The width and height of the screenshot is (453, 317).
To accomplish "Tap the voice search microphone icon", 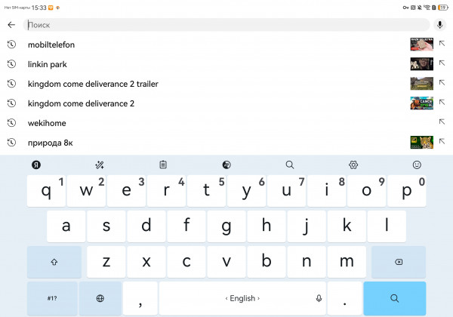I will coord(439,25).
